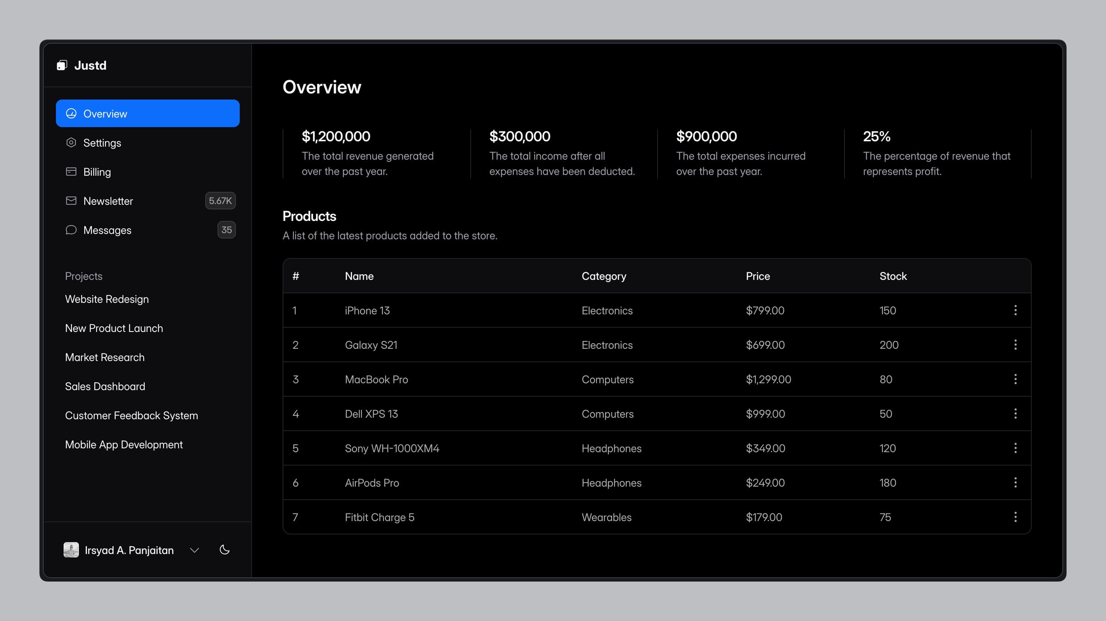Click the Messages chat bubble icon
Viewport: 1106px width, 621px height.
tap(71, 230)
